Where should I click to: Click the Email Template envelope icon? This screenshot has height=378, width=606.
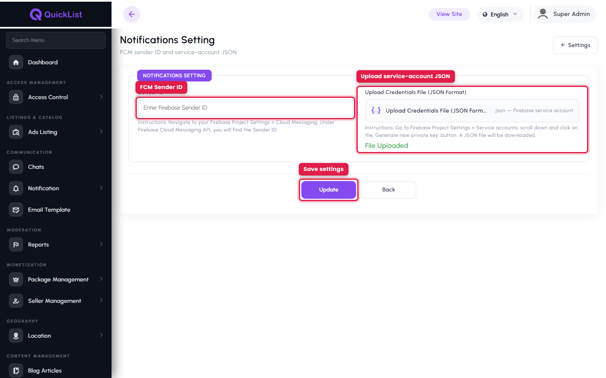pyautogui.click(x=16, y=210)
